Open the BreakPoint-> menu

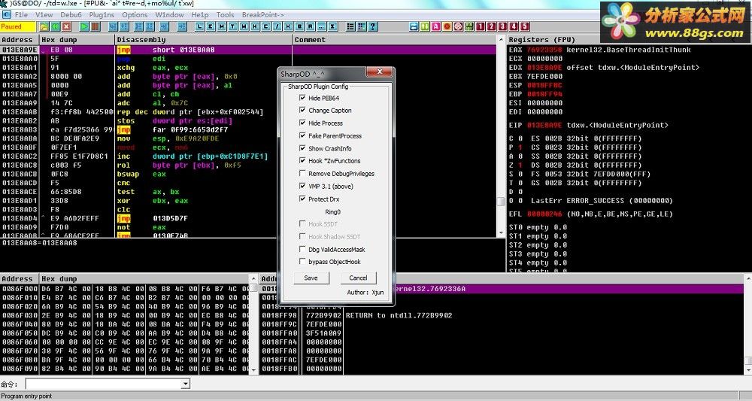click(x=262, y=15)
